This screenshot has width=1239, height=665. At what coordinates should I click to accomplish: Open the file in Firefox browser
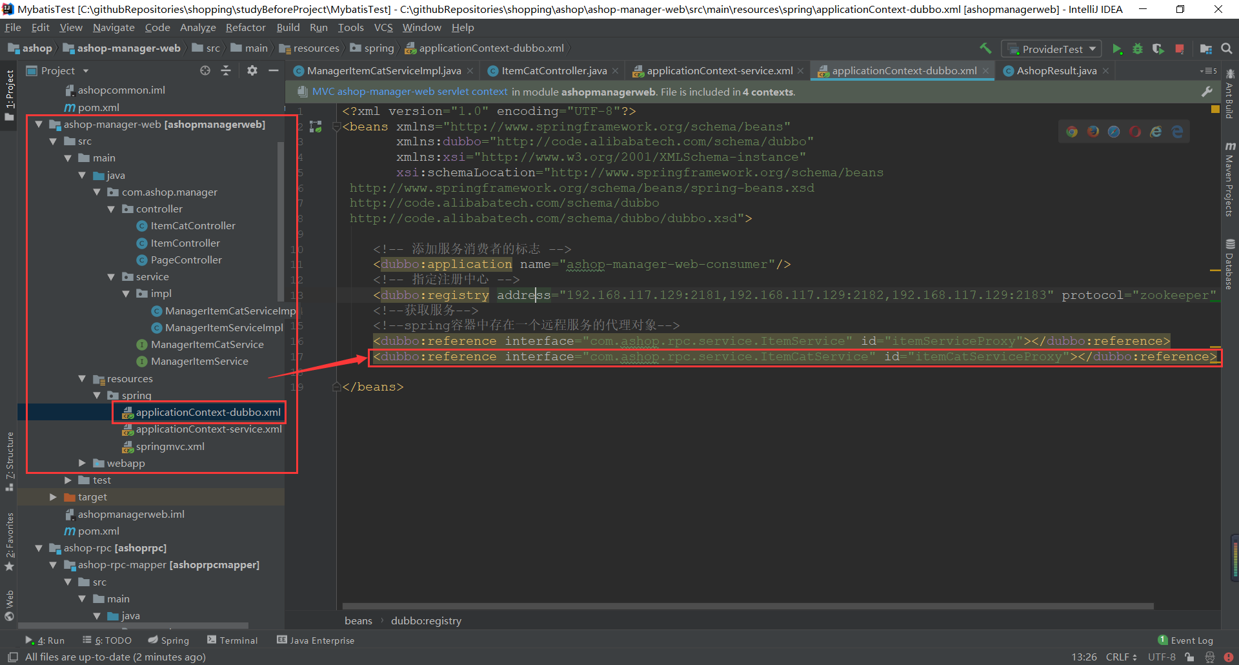pyautogui.click(x=1093, y=132)
